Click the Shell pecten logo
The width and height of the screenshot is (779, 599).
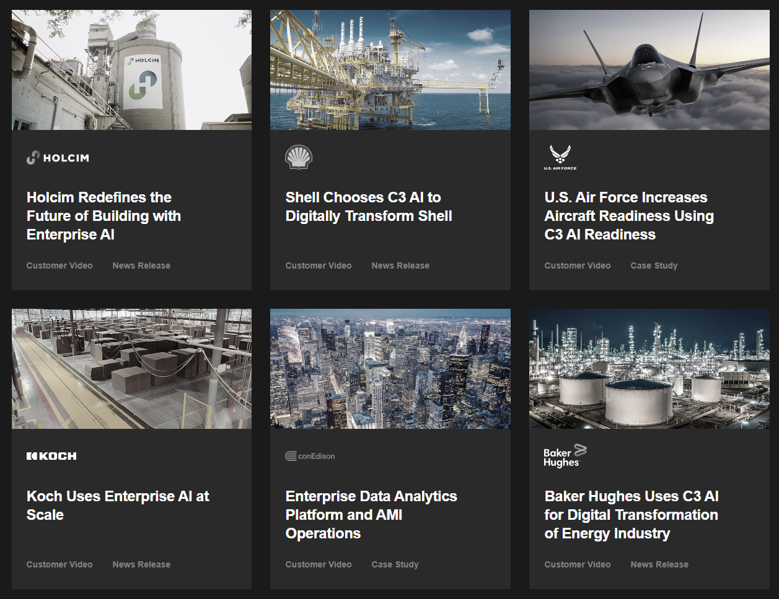[x=298, y=157]
